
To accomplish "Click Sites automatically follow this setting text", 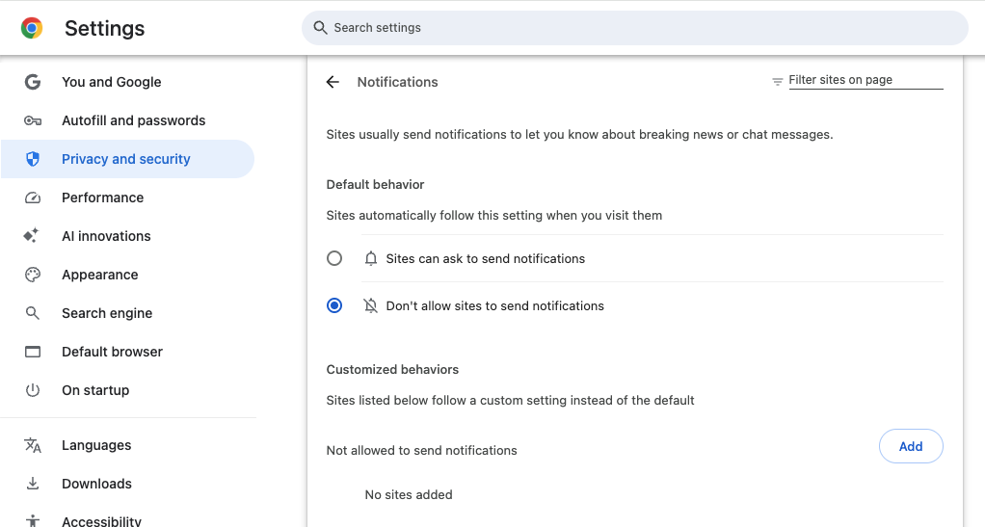I will (x=493, y=216).
